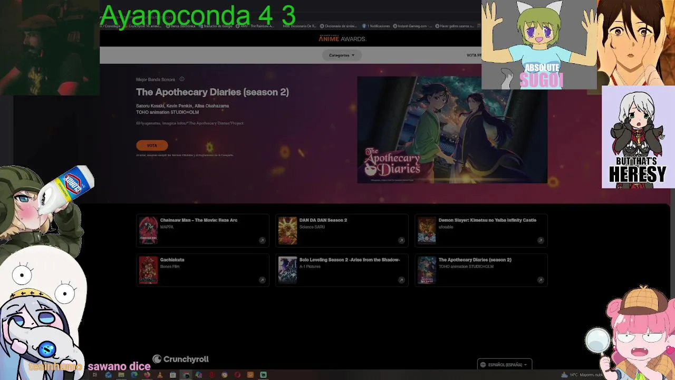Image resolution: width=675 pixels, height=380 pixels.
Task: Open File Explorer from the taskbar
Action: point(121,375)
